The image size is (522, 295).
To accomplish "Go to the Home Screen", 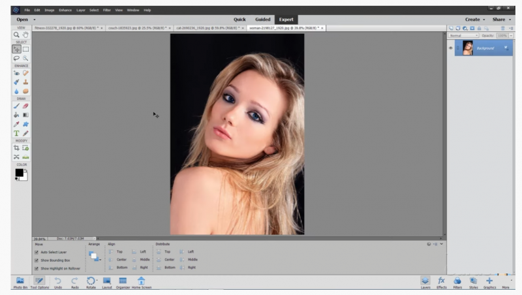I will [141, 281].
